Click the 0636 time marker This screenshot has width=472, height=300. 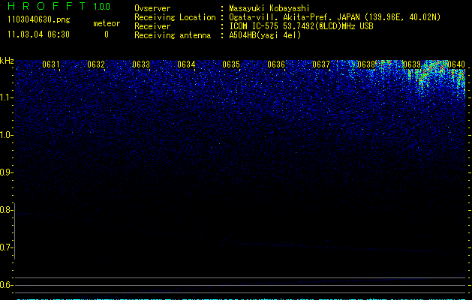click(x=276, y=64)
